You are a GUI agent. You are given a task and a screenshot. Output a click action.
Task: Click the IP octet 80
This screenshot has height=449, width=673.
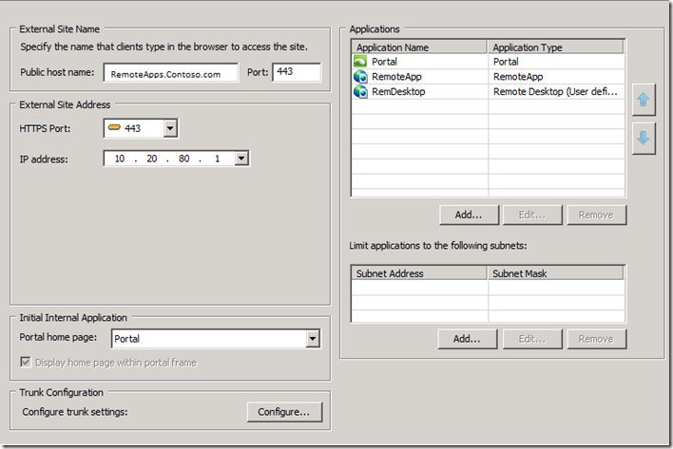(184, 159)
